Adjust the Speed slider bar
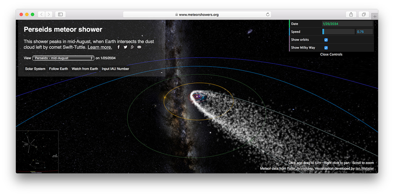 [x=338, y=32]
